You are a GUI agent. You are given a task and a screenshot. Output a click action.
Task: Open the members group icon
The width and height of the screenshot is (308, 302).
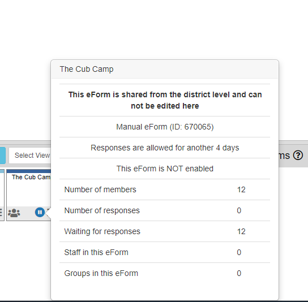(14, 213)
